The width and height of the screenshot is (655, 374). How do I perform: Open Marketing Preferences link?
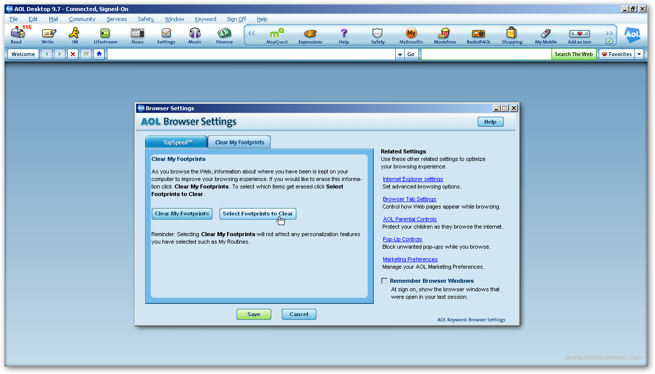[x=410, y=259]
